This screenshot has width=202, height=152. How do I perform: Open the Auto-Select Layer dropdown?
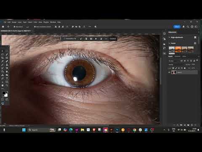pos(27,27)
